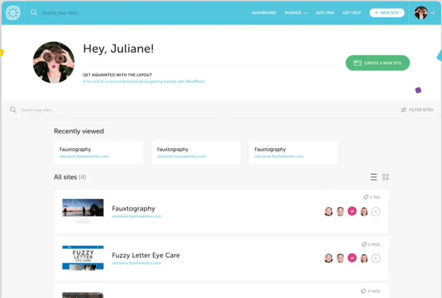Viewport: 442px width, 298px height.
Task: Click the 1 Tag icon on Fauxtography
Action: [365, 197]
